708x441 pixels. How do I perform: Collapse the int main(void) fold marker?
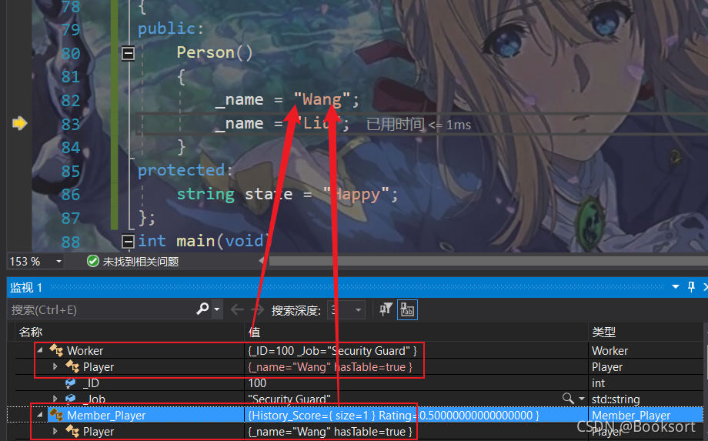tap(129, 242)
